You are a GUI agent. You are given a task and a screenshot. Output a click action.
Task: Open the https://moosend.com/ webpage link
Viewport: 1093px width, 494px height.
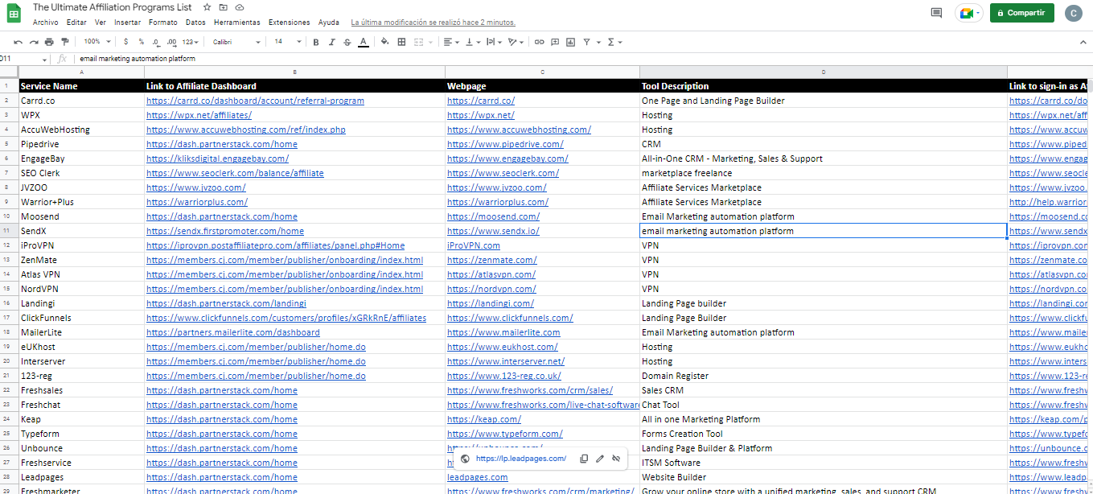pyautogui.click(x=493, y=216)
